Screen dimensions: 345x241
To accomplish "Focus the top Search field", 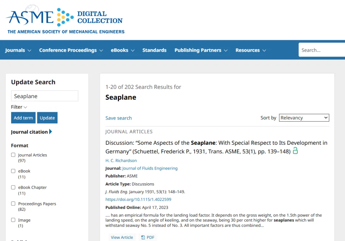I will tap(322, 50).
